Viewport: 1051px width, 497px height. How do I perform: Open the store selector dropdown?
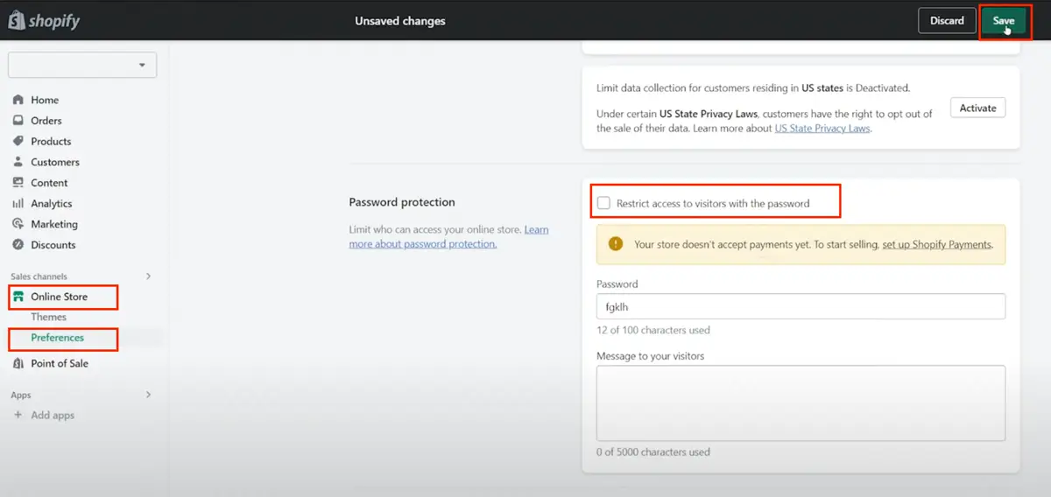pos(82,65)
